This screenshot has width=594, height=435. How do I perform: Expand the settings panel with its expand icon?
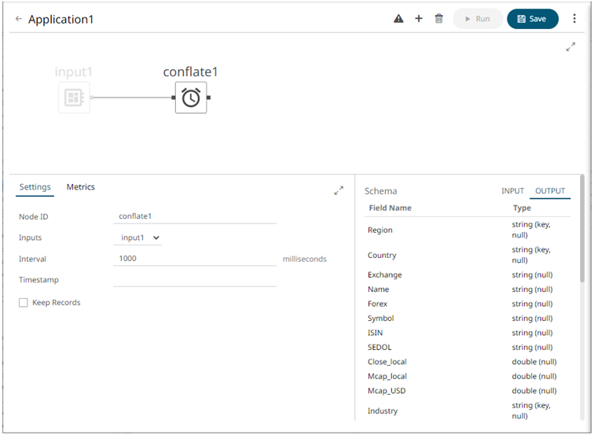coord(339,190)
